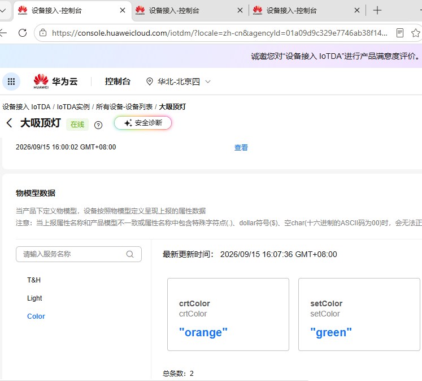Image resolution: width=422 pixels, height=381 pixels.
Task: Close the third 设备接入-控制台 tab
Action: point(357,11)
